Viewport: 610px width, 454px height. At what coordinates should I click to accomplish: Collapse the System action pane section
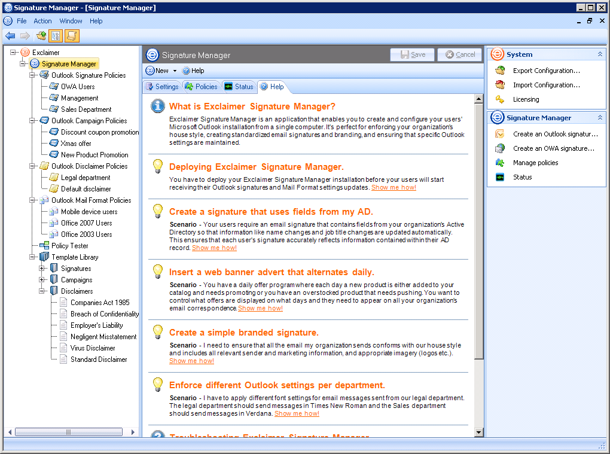pyautogui.click(x=600, y=54)
